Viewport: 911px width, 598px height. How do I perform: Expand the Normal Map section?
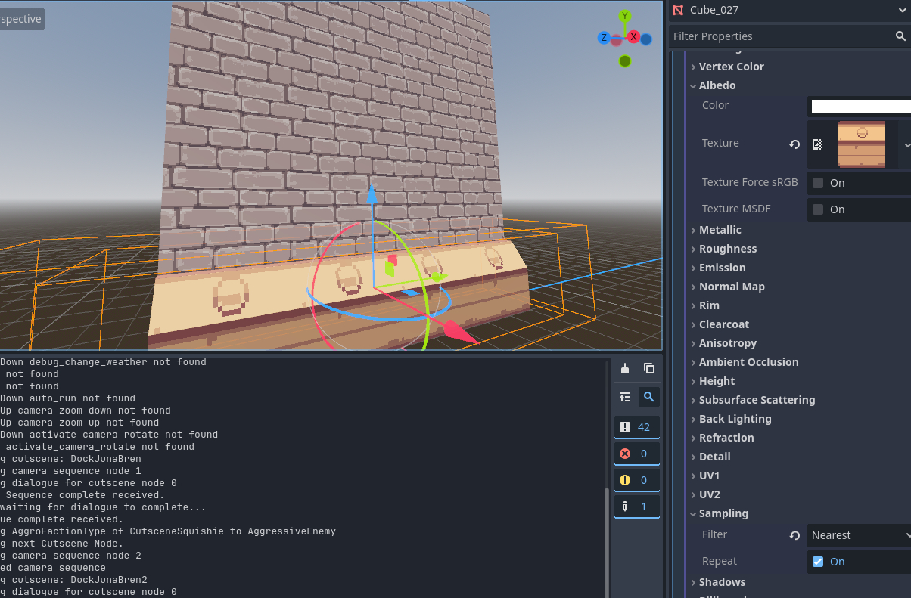click(x=731, y=287)
